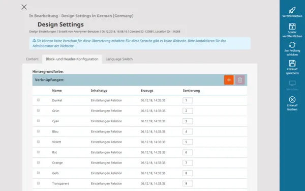Tick the checkbox for Grün
Screen dimensions: 305x191
[x=38, y=111]
